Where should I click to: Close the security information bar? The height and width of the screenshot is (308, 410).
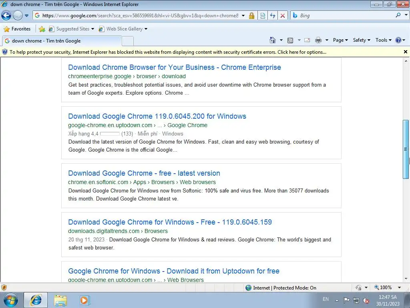[406, 52]
